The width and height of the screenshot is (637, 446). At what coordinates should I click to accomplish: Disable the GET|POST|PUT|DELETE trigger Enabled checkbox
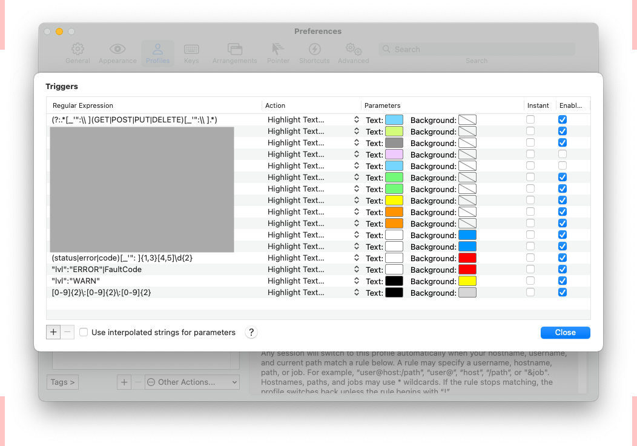click(x=563, y=119)
